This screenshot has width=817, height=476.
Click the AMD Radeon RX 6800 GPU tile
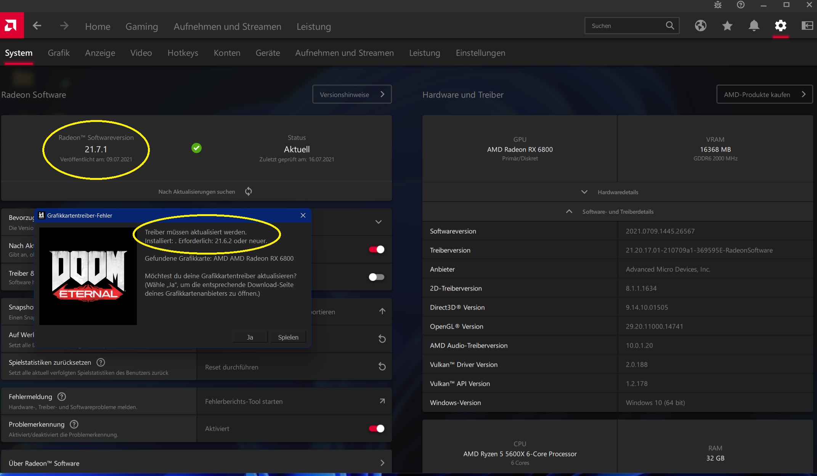click(x=520, y=149)
